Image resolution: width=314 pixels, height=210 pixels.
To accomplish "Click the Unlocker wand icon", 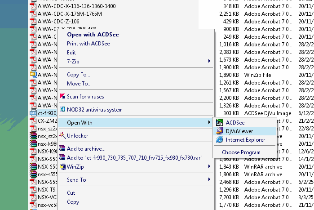I will pyautogui.click(x=62, y=135).
